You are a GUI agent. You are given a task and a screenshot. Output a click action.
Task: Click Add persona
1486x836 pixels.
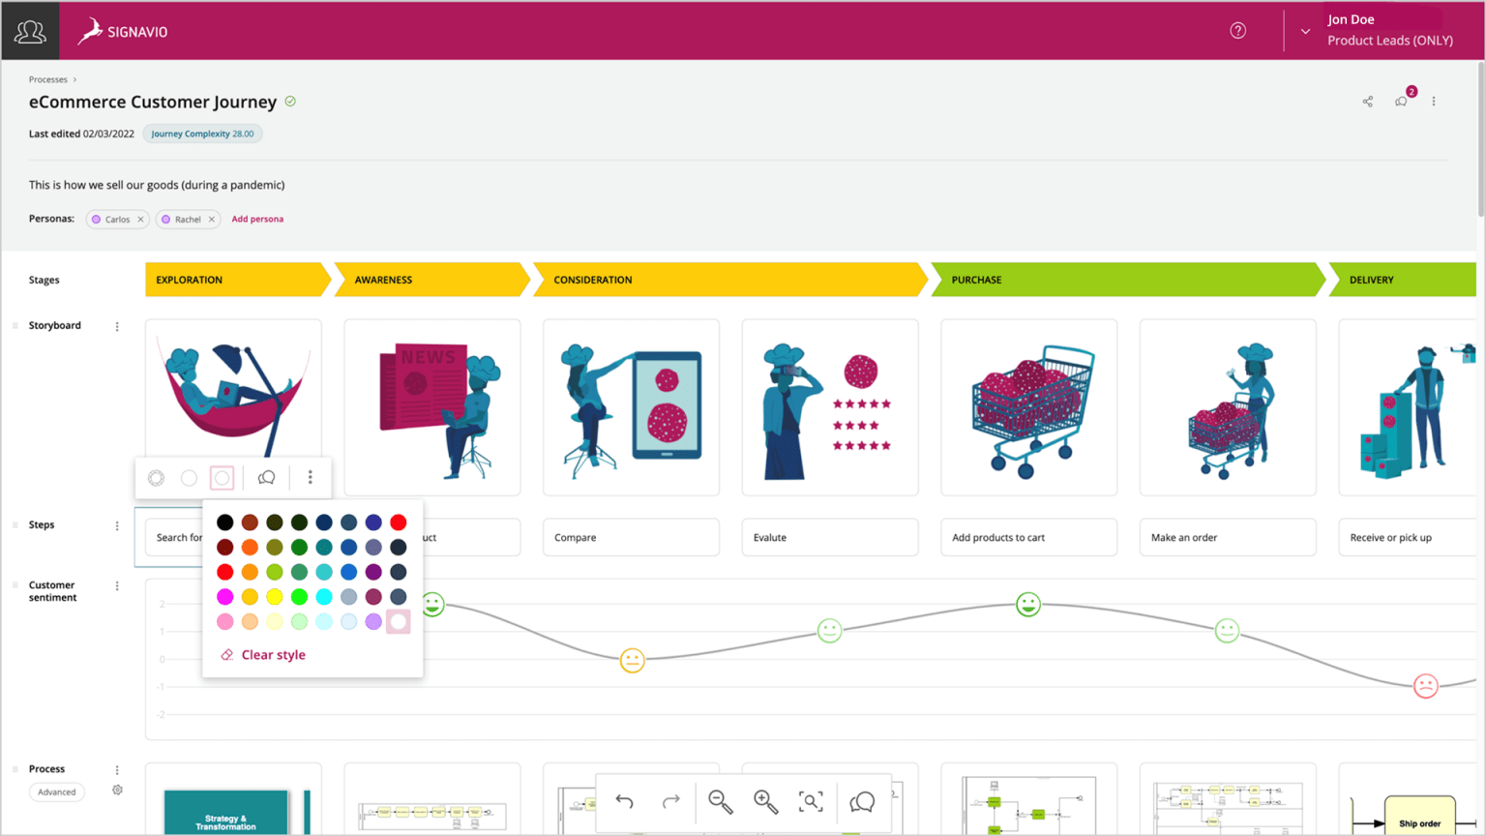tap(257, 219)
